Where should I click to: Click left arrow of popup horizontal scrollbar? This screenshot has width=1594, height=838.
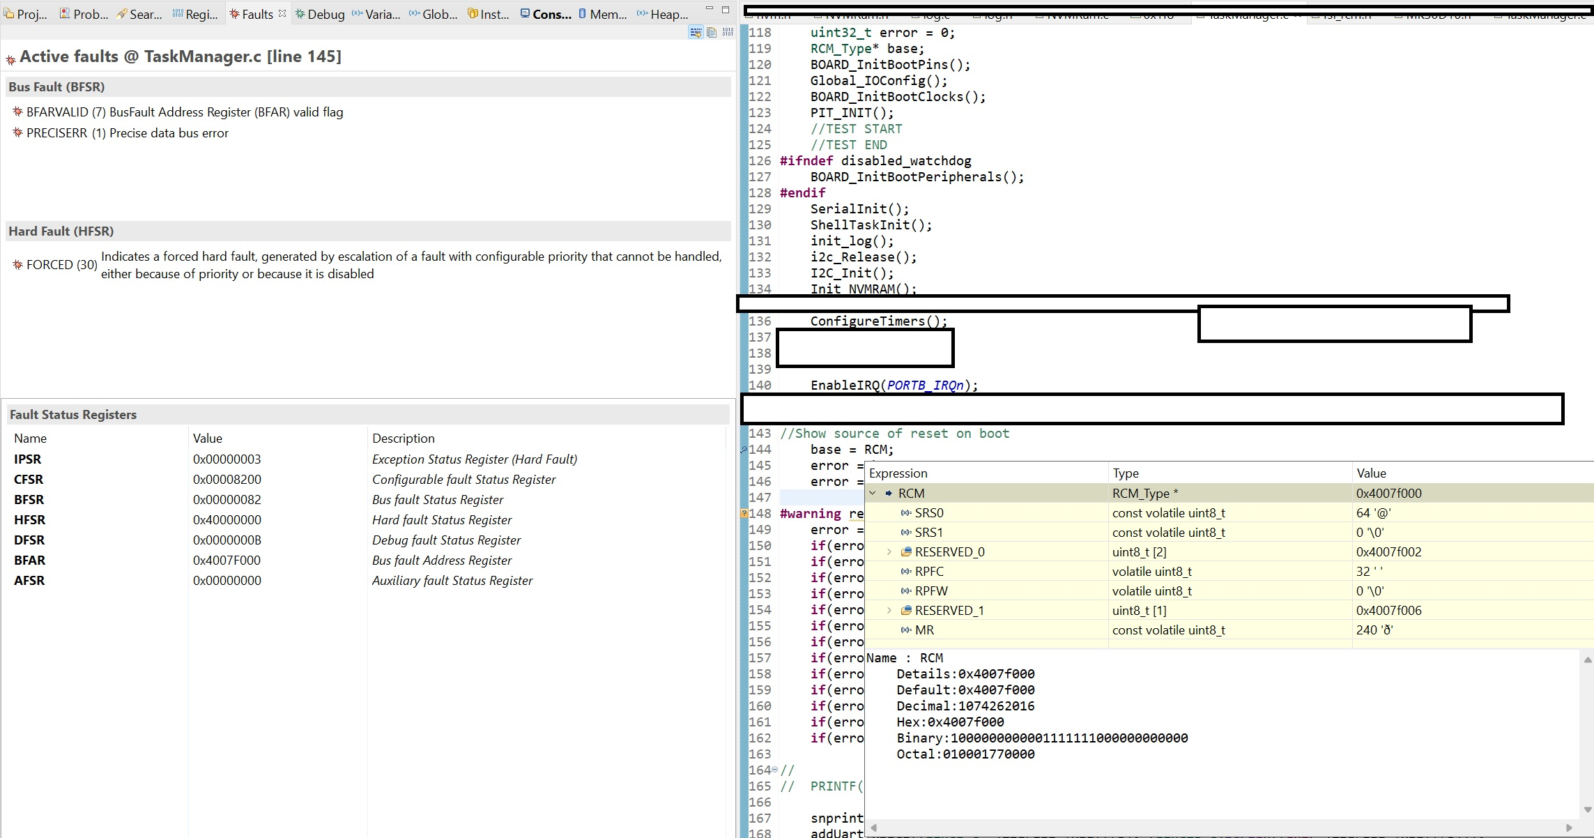point(873,828)
